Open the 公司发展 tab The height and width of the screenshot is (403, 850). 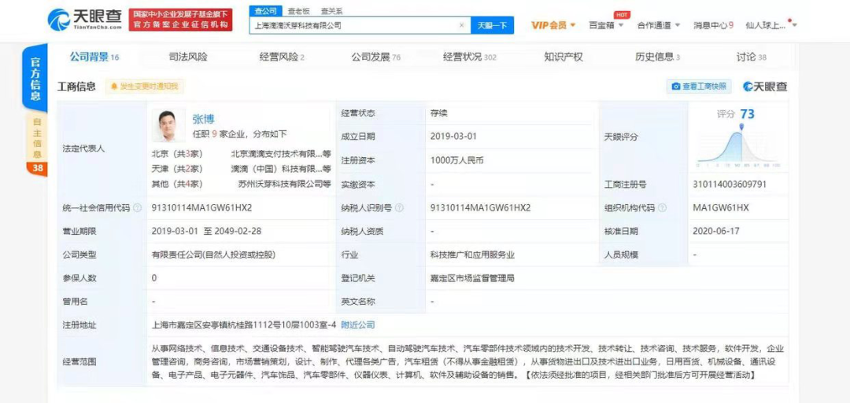[x=375, y=57]
